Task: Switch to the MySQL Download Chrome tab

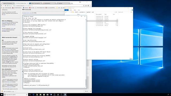Action: [36, 3]
